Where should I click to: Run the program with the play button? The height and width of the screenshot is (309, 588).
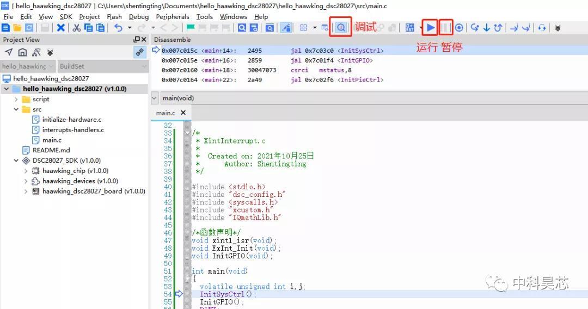click(x=431, y=27)
